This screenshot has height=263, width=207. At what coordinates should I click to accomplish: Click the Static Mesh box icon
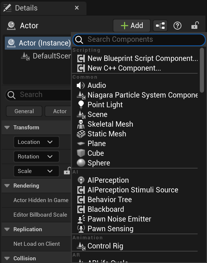click(x=81, y=134)
